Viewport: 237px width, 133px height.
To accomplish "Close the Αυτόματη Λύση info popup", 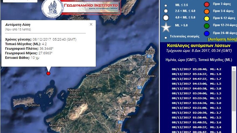I will [91, 24].
